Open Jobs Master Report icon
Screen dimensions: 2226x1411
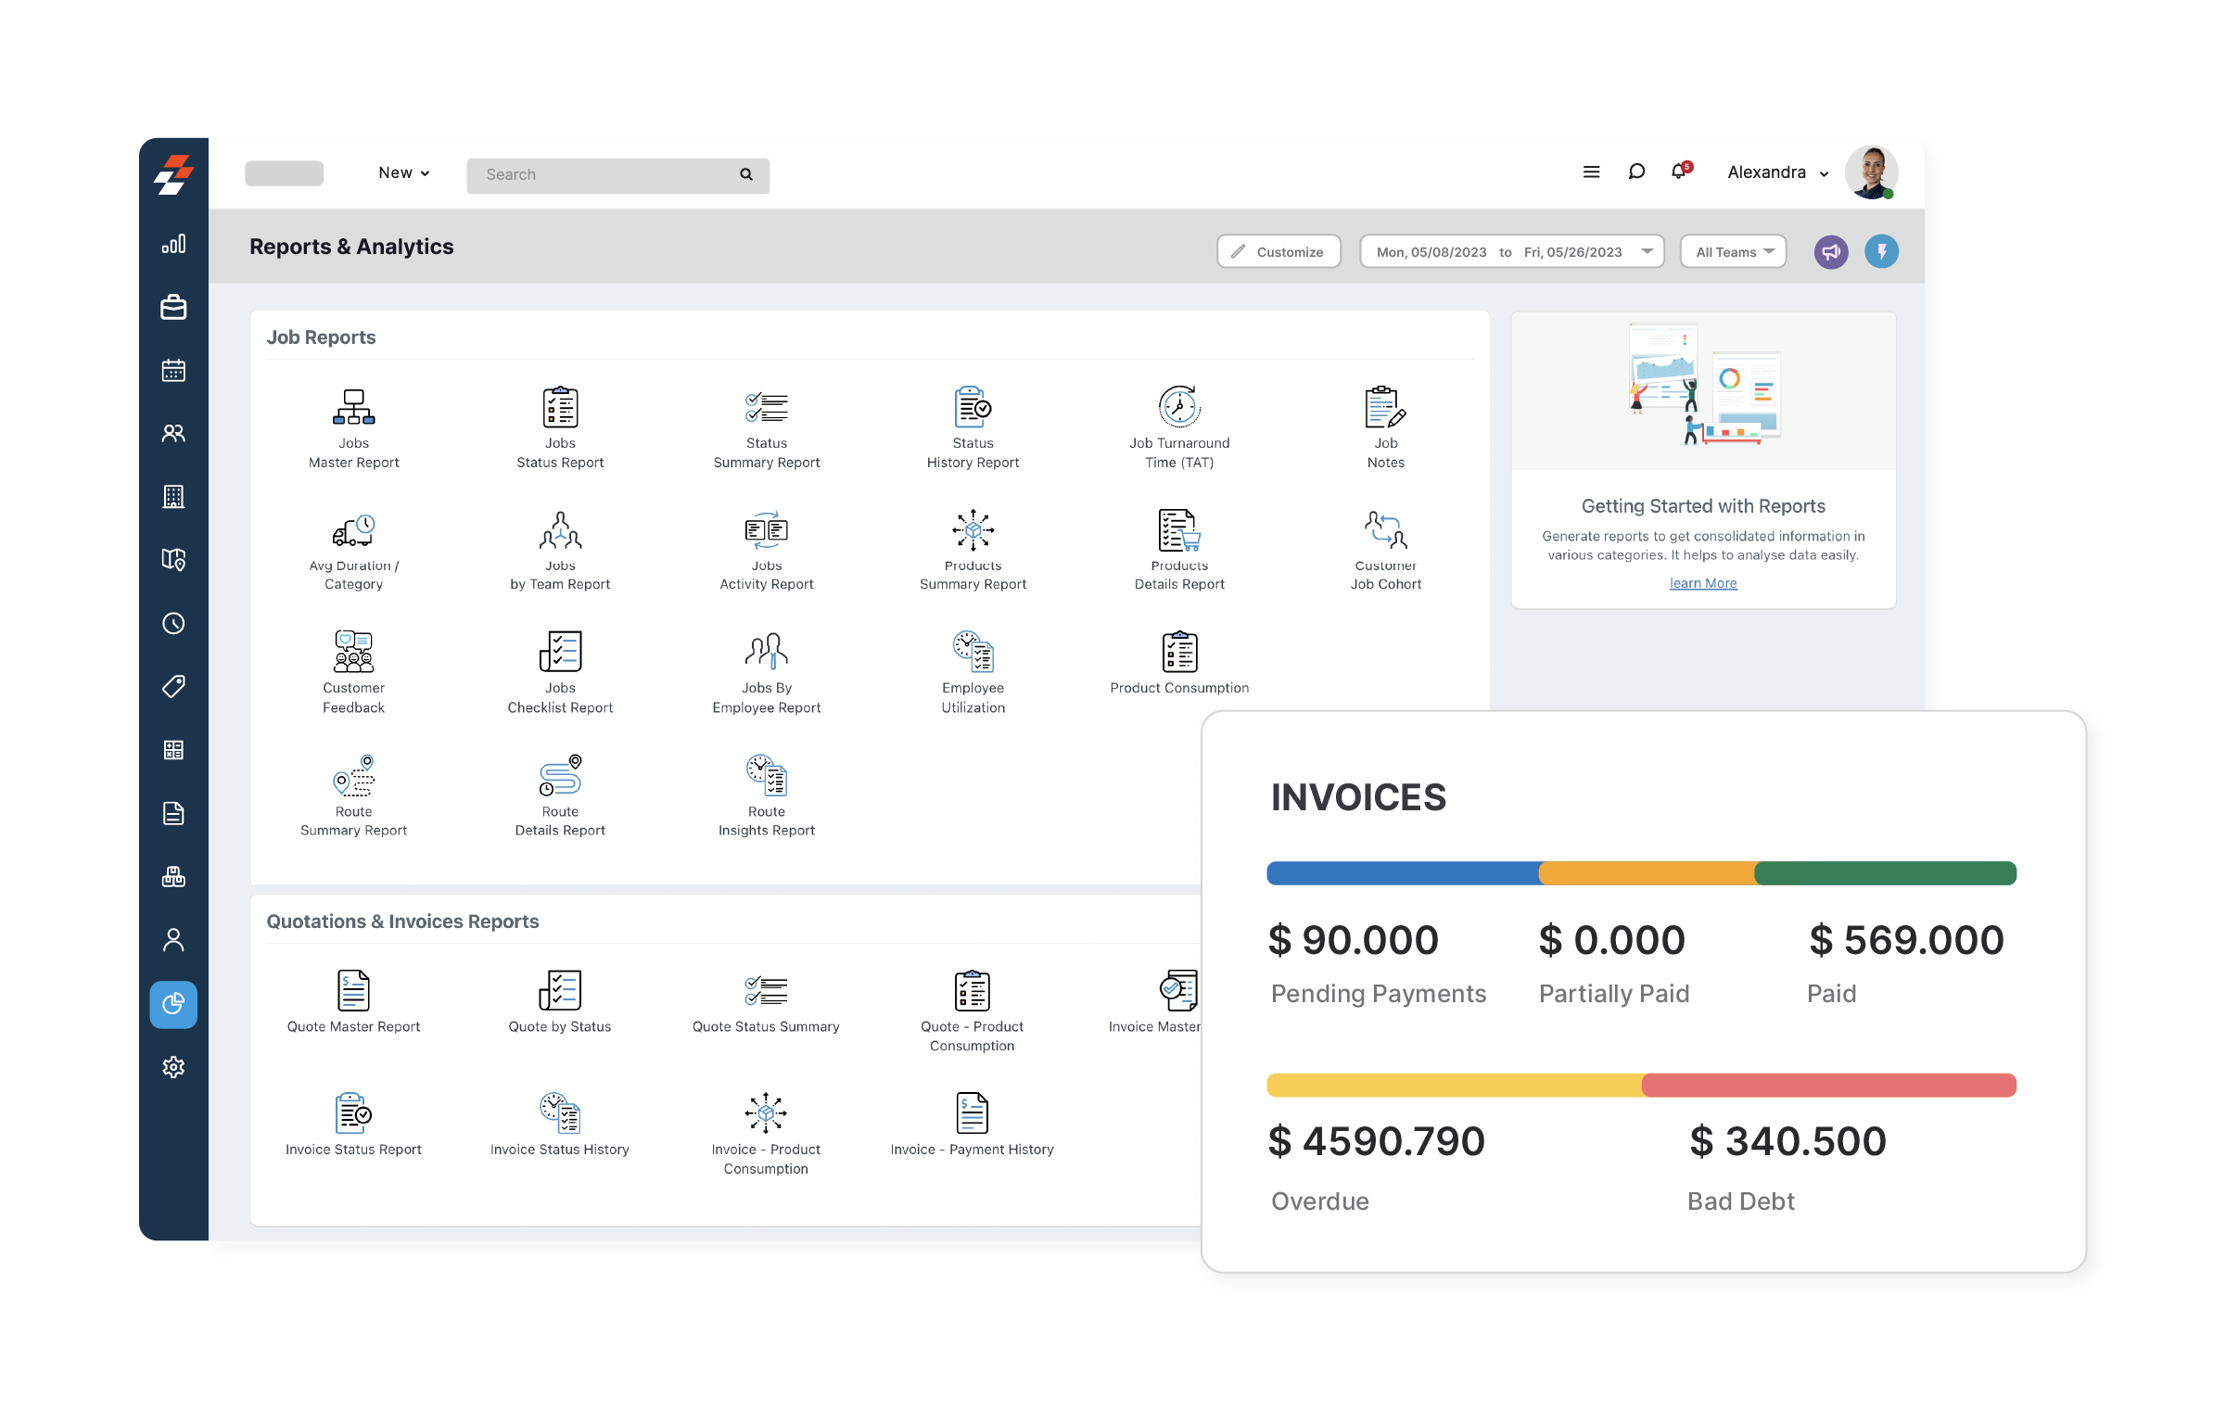[353, 407]
